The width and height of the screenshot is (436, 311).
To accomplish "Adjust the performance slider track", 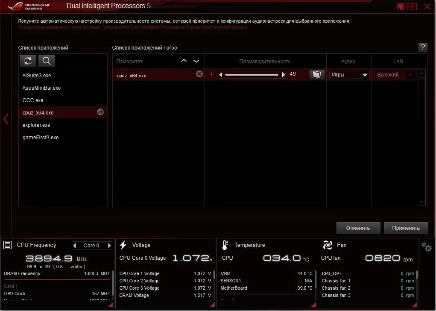I will pos(252,75).
